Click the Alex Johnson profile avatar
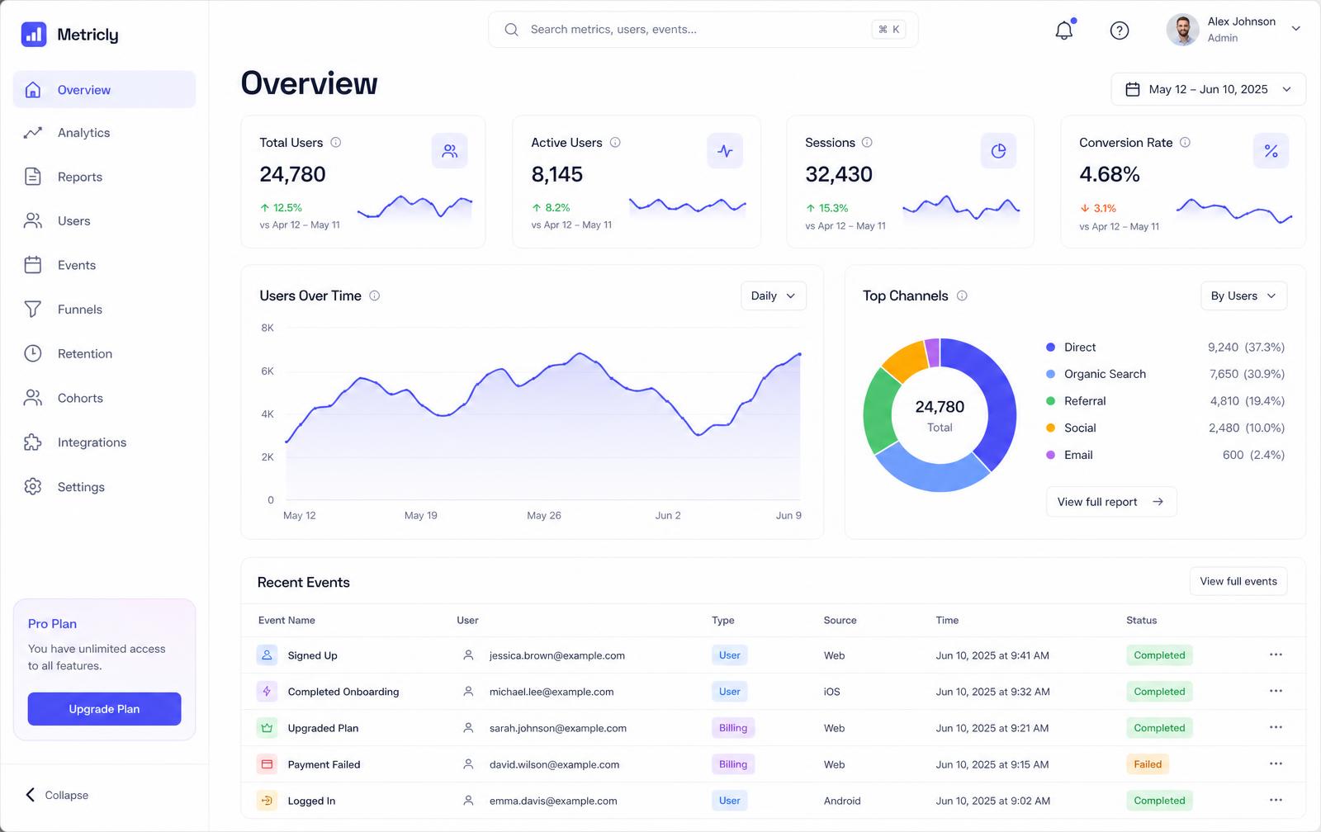The width and height of the screenshot is (1321, 832). coord(1182,30)
